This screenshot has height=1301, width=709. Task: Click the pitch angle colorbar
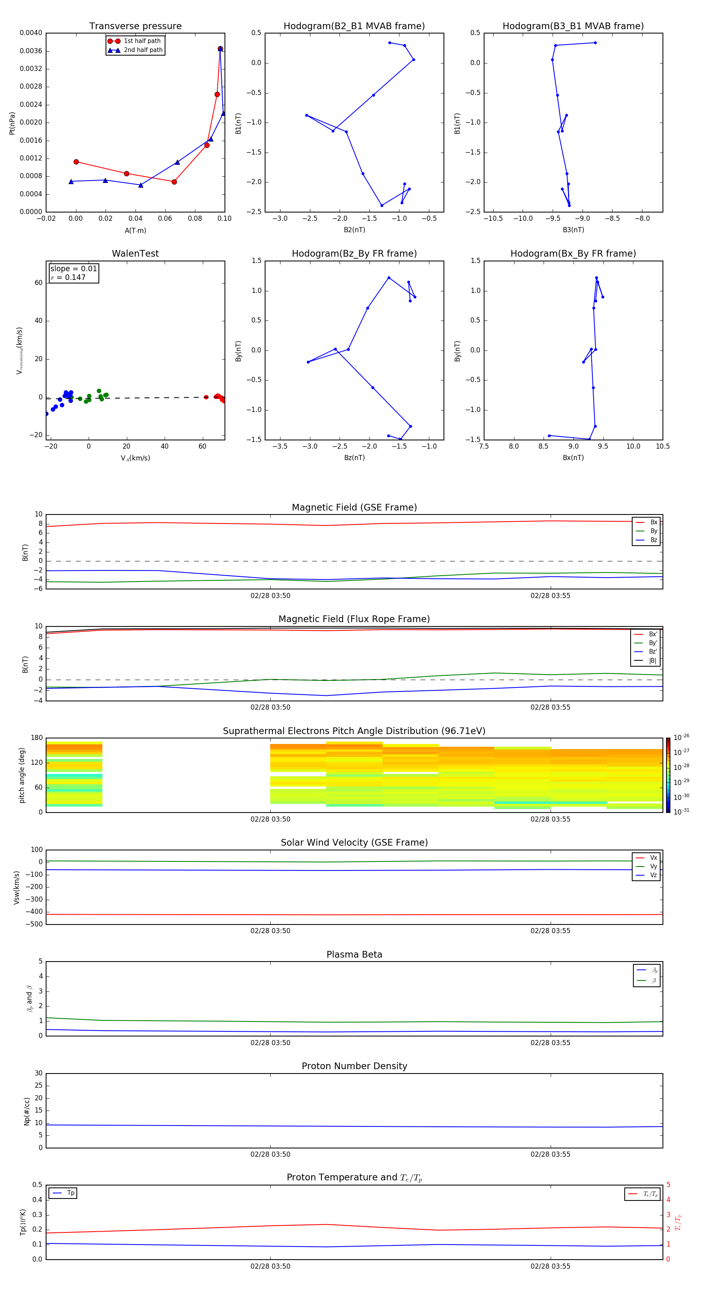[668, 775]
